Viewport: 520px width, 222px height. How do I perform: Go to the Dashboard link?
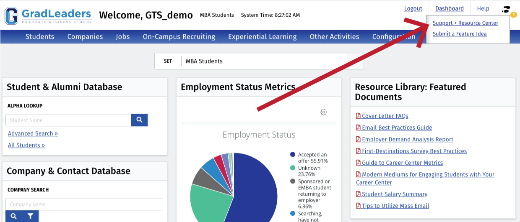[x=450, y=8]
